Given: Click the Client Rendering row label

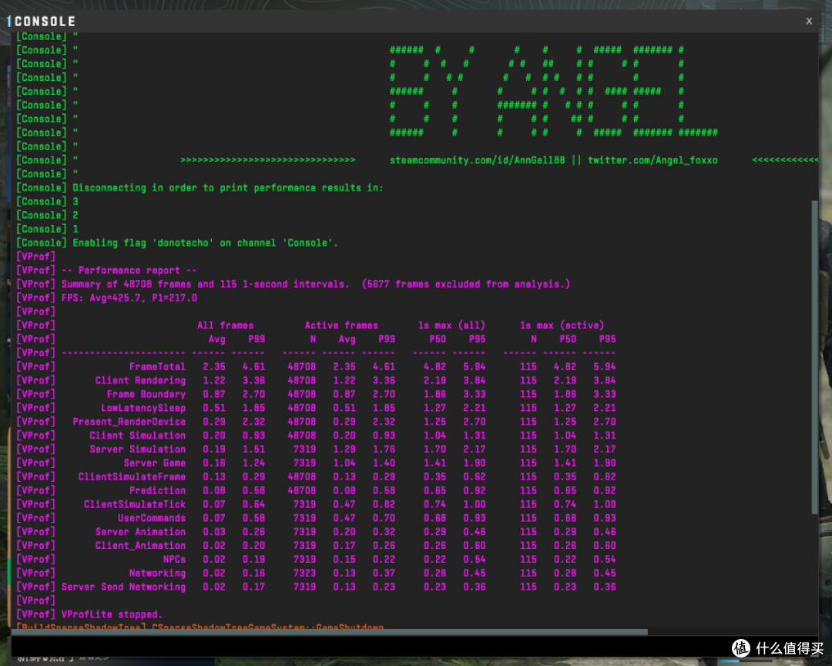Looking at the screenshot, I should (x=141, y=380).
